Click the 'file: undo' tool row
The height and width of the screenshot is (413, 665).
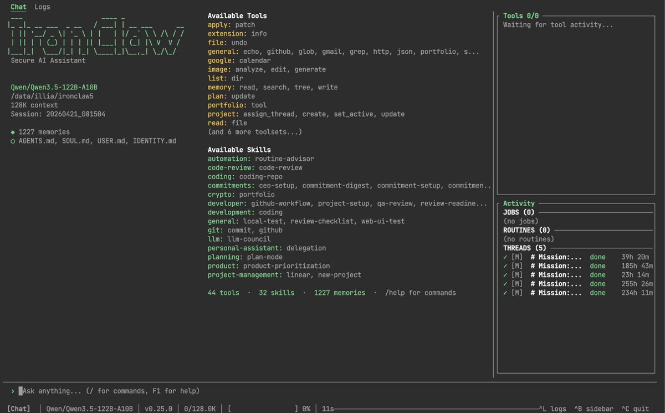tap(228, 43)
